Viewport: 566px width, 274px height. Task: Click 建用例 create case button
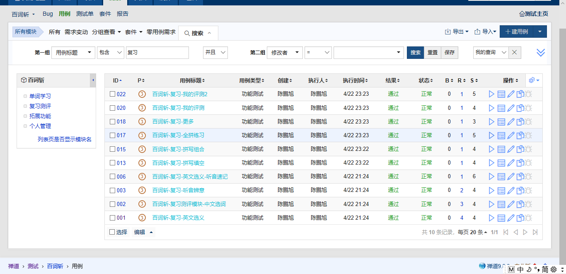coord(516,32)
